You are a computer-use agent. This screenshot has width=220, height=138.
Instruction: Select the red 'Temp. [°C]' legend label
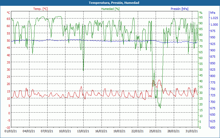[x=40, y=9]
